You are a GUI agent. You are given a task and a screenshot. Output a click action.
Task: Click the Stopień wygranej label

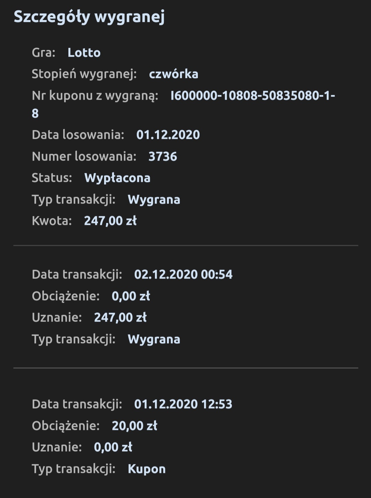(x=84, y=74)
